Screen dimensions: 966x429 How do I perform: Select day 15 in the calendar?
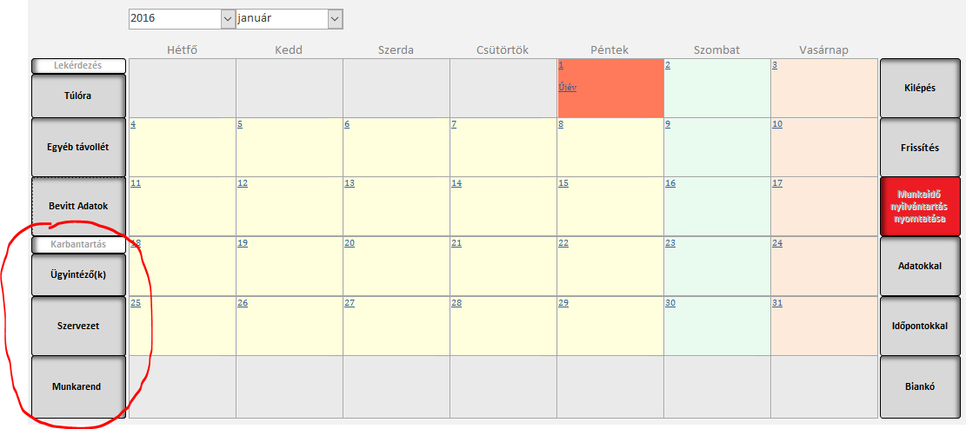pyautogui.click(x=563, y=183)
